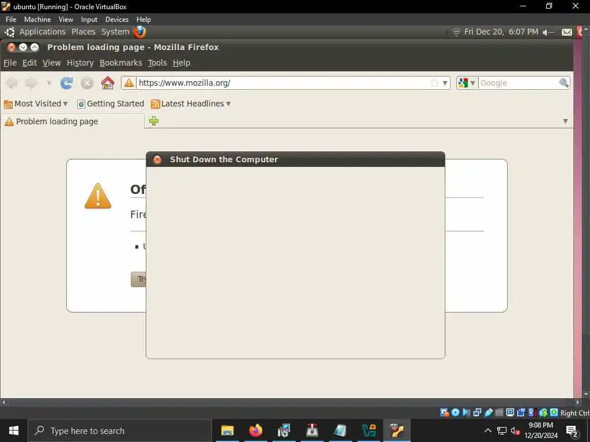
Task: Click the Type here to search box
Action: (x=120, y=430)
